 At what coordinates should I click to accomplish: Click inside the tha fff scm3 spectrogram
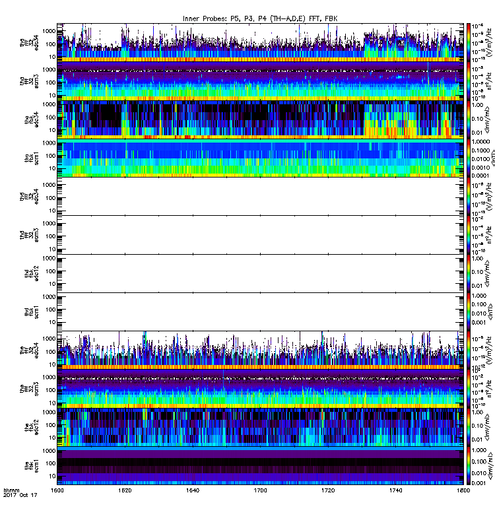click(x=260, y=81)
